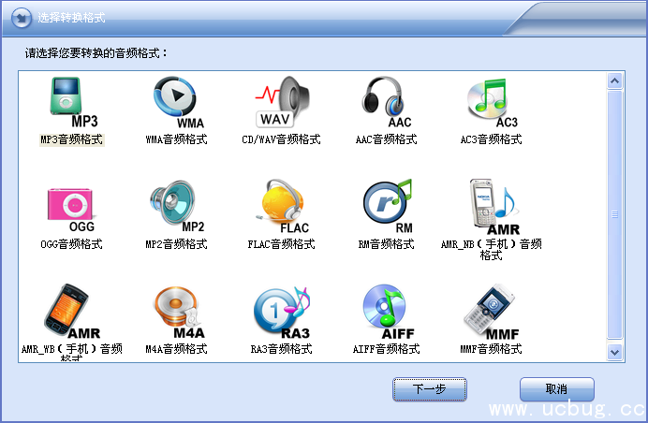Pick the AMR_NB Nokia phone icon
Screen dimensions: 648x423
494,207
